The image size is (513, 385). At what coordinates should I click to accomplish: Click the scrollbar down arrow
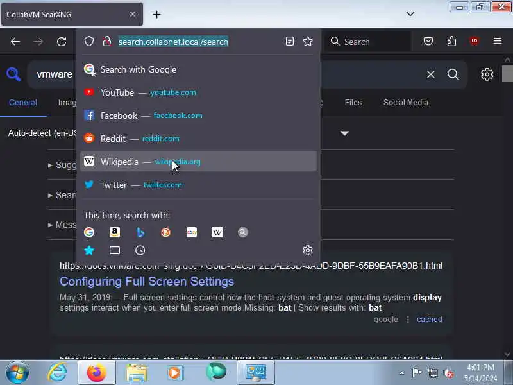click(x=507, y=354)
